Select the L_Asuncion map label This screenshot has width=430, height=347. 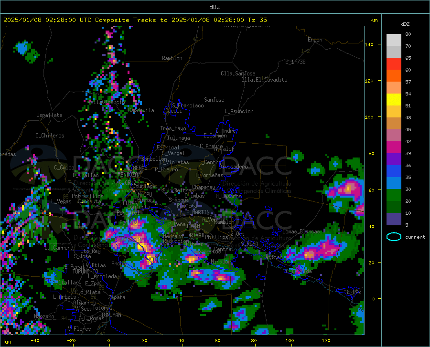click(x=239, y=112)
